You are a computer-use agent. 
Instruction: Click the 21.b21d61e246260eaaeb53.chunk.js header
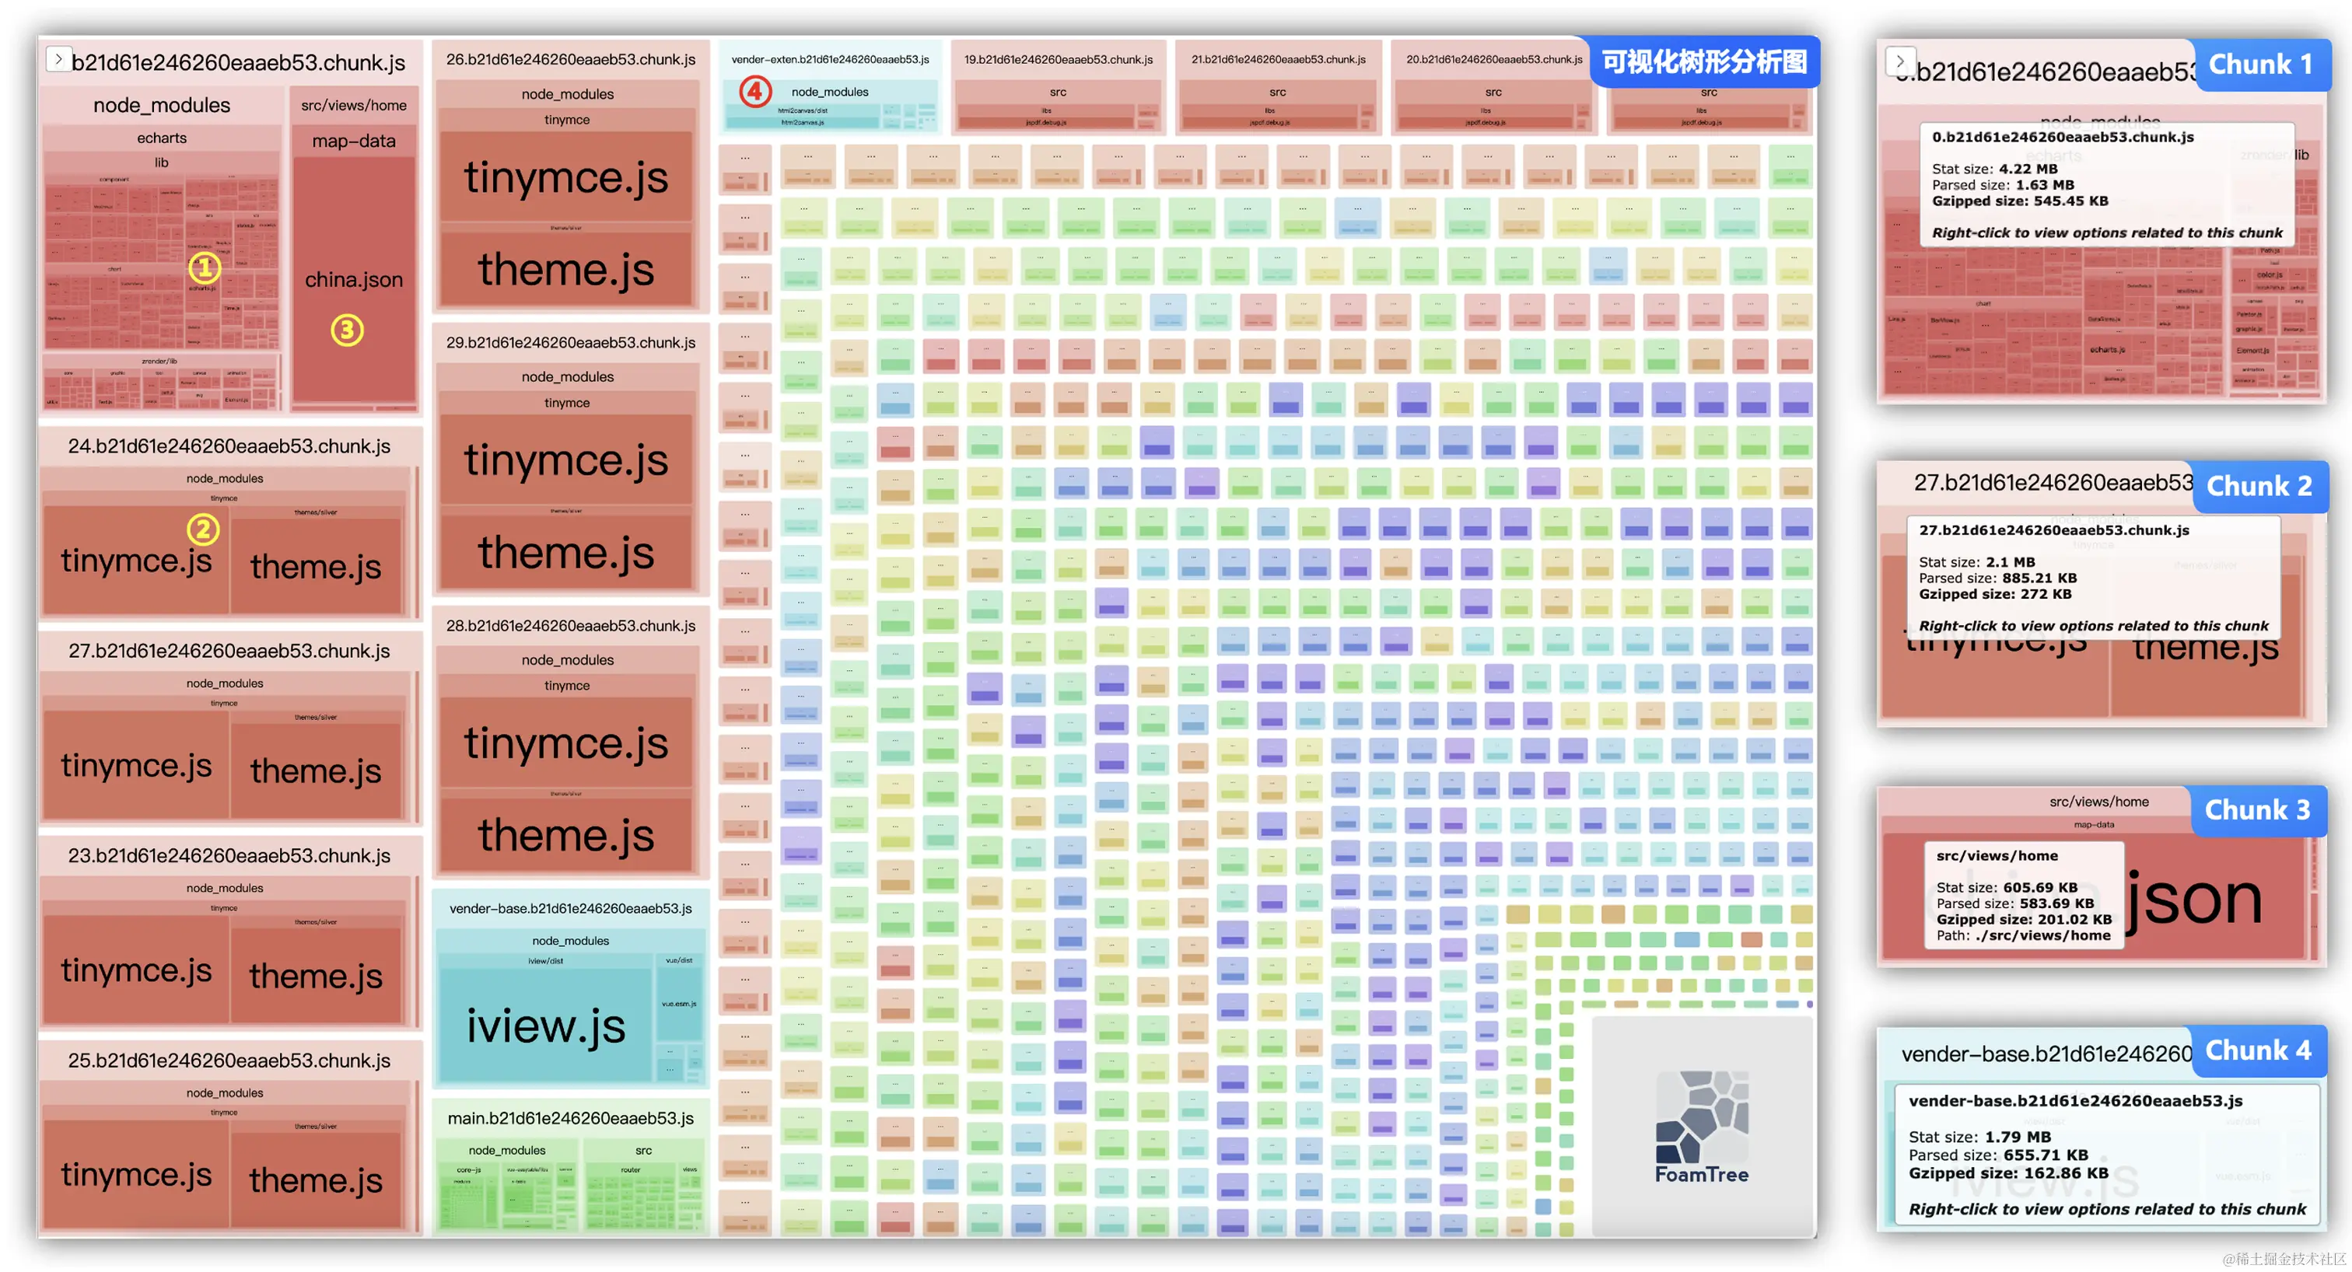click(x=1278, y=59)
